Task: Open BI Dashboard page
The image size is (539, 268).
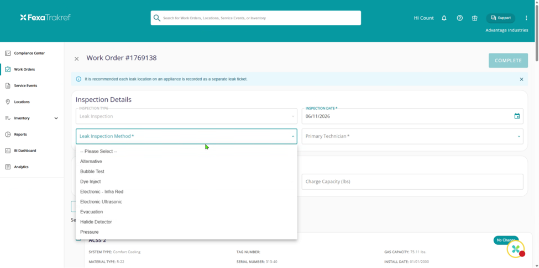Action: [25, 151]
